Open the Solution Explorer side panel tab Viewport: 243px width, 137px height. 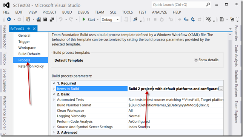click(x=236, y=84)
